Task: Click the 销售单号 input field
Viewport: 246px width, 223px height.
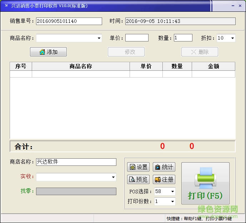Action: (69, 21)
